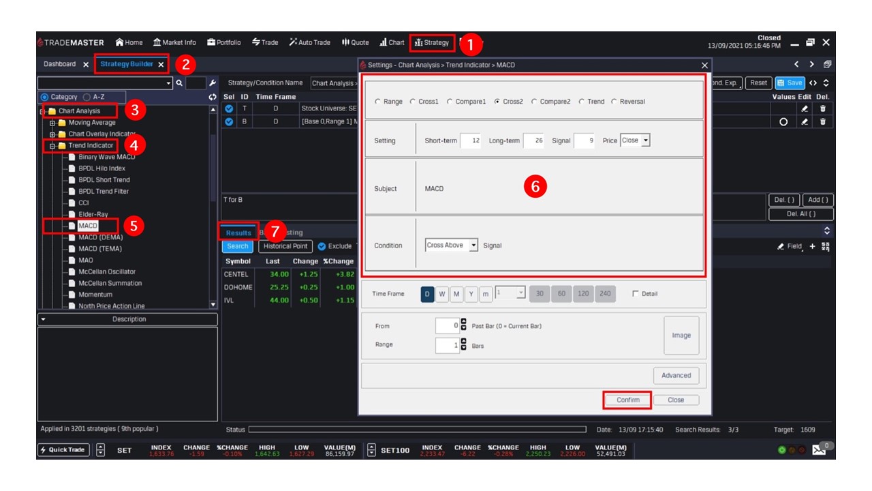Click the trash icon in row T
The width and height of the screenshot is (872, 491).
point(822,108)
